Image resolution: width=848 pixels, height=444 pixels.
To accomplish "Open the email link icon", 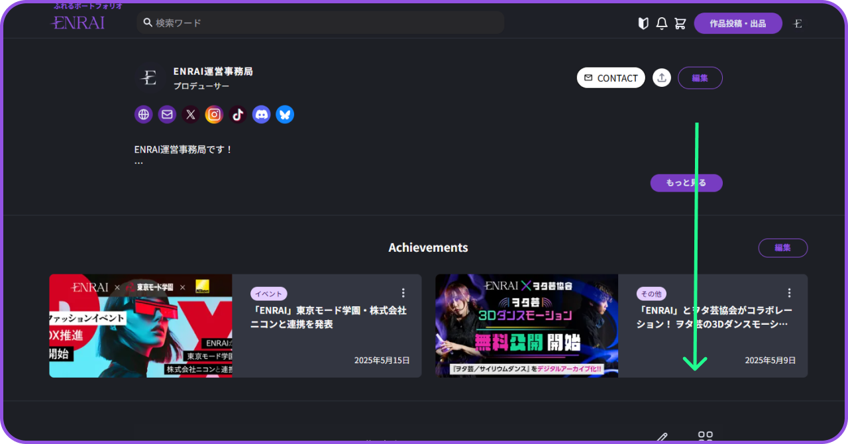I will click(x=167, y=115).
